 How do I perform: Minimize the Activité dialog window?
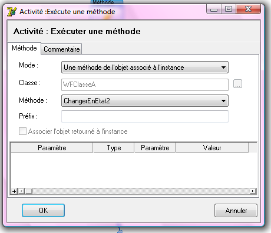(x=214, y=9)
